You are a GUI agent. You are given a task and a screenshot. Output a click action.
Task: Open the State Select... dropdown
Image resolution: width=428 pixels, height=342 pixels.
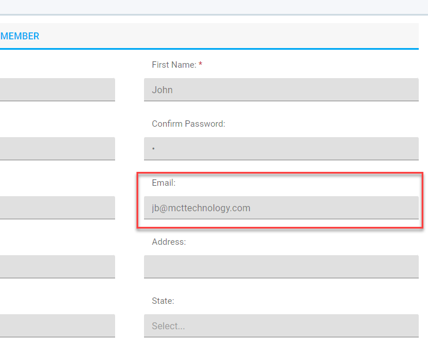click(281, 326)
